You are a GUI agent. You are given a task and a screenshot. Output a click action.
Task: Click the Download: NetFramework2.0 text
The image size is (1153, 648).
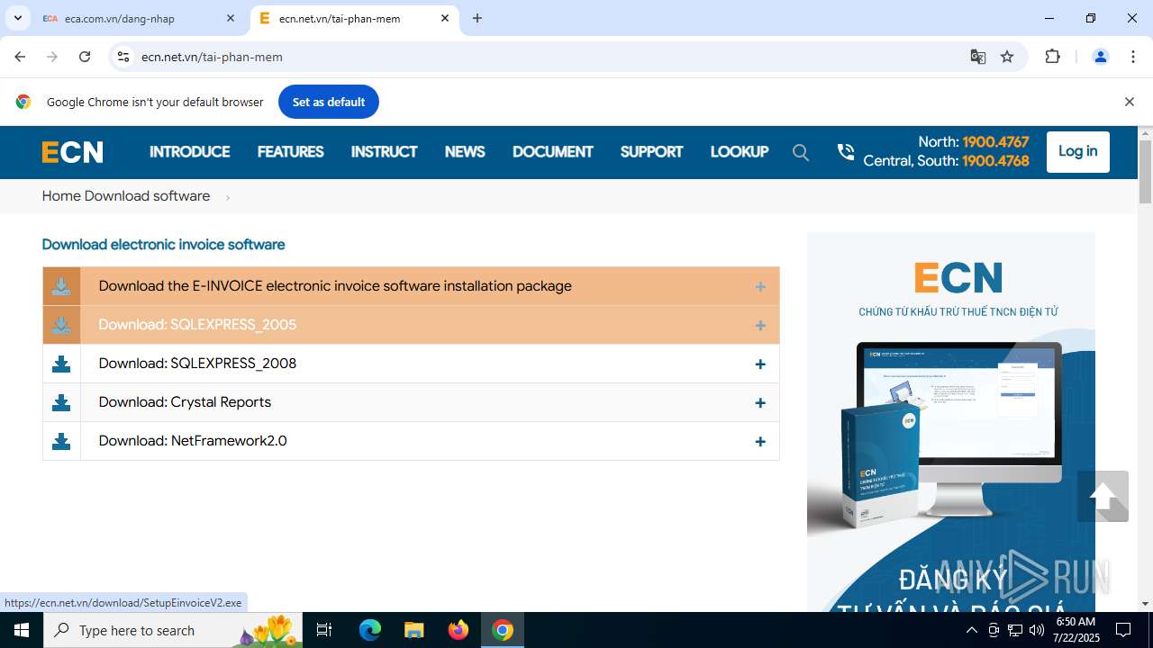click(x=193, y=441)
